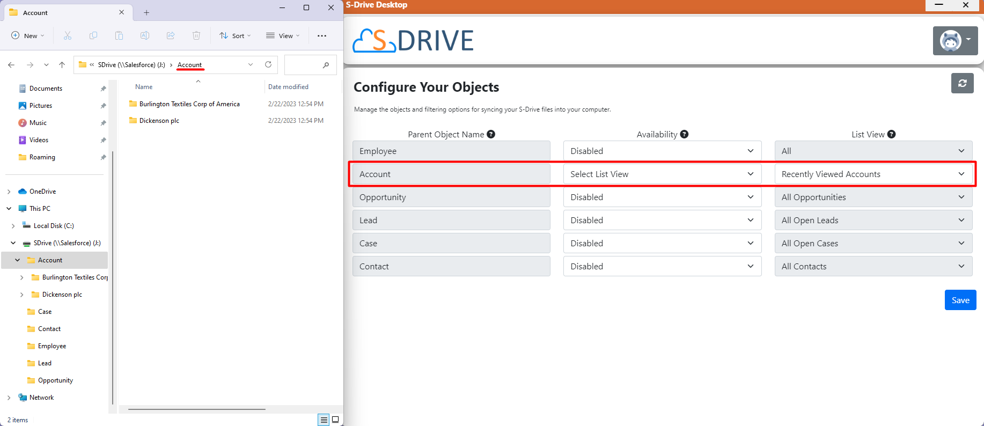
Task: Select the Dickenson plc folder in file list
Action: [x=159, y=121]
